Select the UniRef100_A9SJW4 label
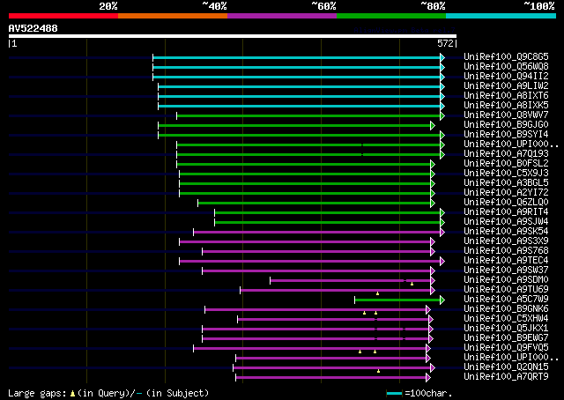Image resolution: width=564 pixels, height=400 pixels. pyautogui.click(x=506, y=221)
